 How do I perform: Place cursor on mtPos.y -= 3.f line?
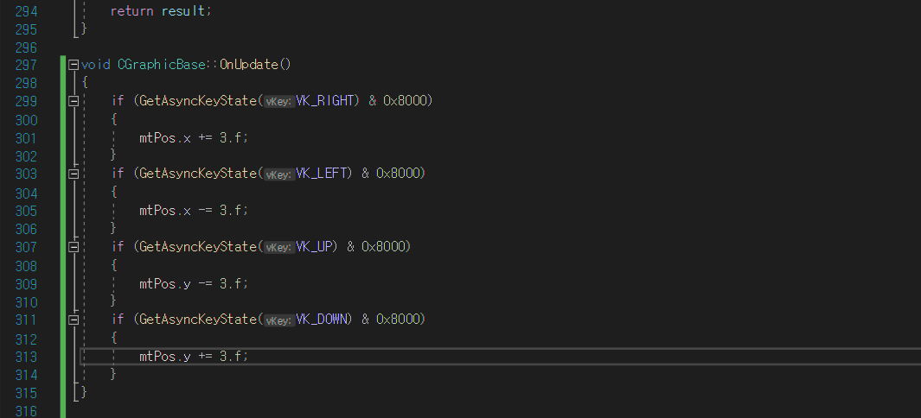pos(193,284)
